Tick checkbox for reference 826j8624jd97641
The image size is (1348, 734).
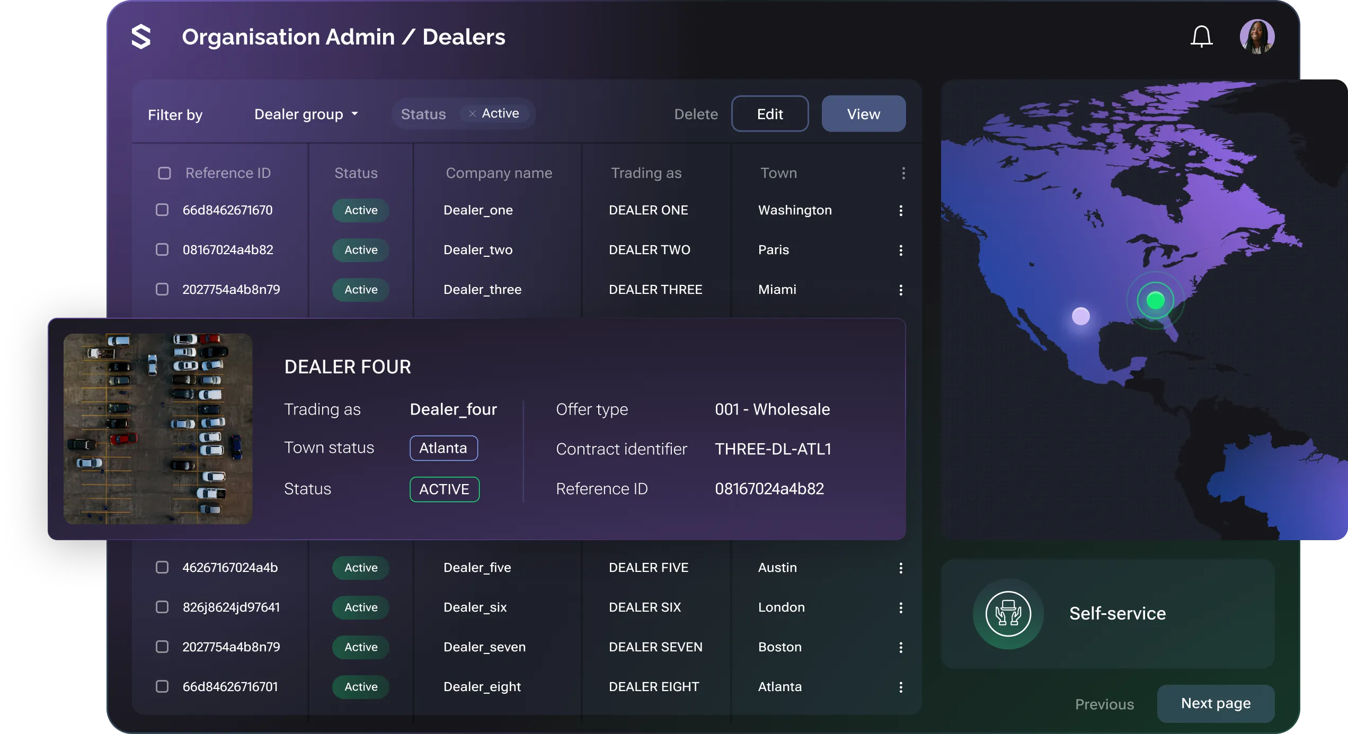(x=162, y=607)
